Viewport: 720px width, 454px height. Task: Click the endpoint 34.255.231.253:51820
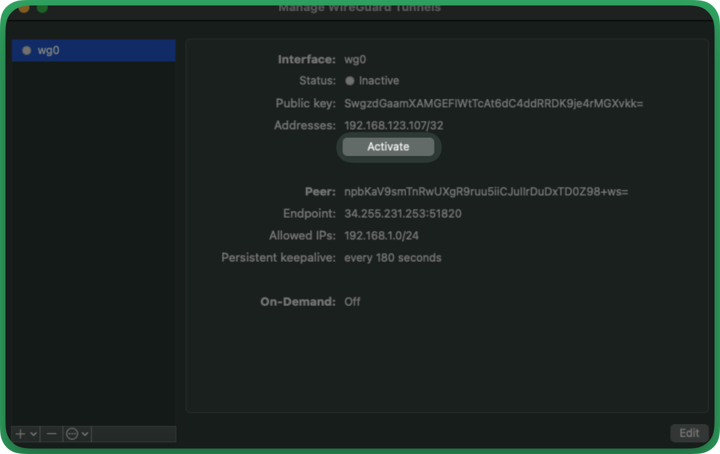pyautogui.click(x=403, y=214)
